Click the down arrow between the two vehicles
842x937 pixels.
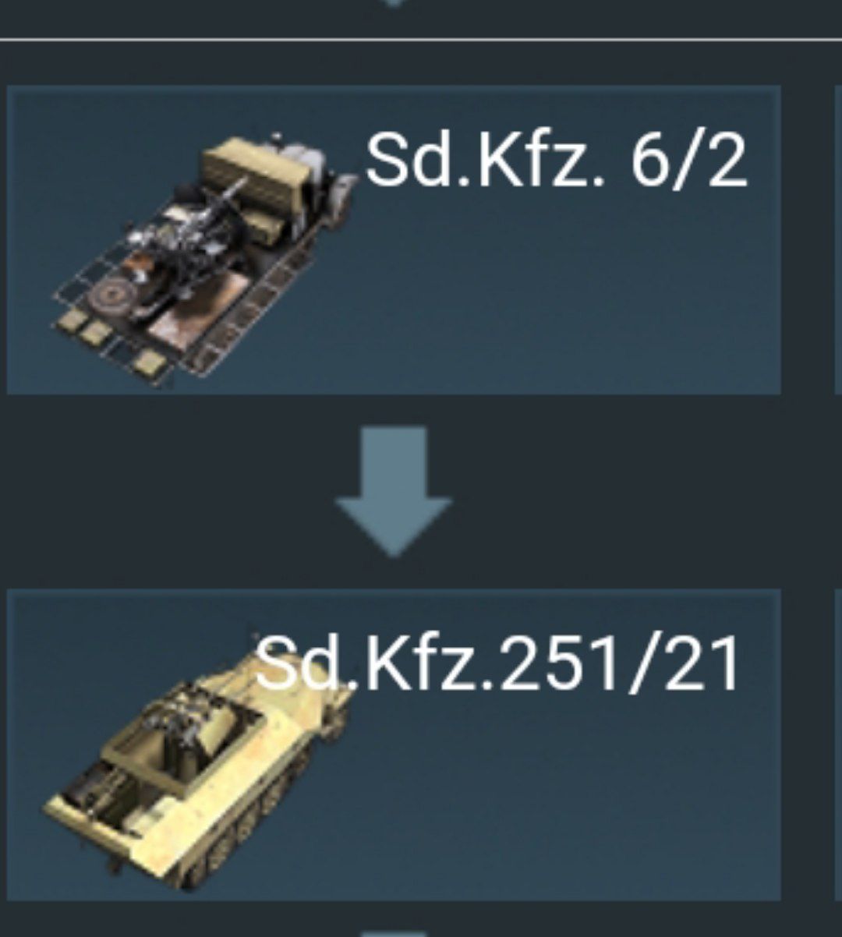[394, 491]
